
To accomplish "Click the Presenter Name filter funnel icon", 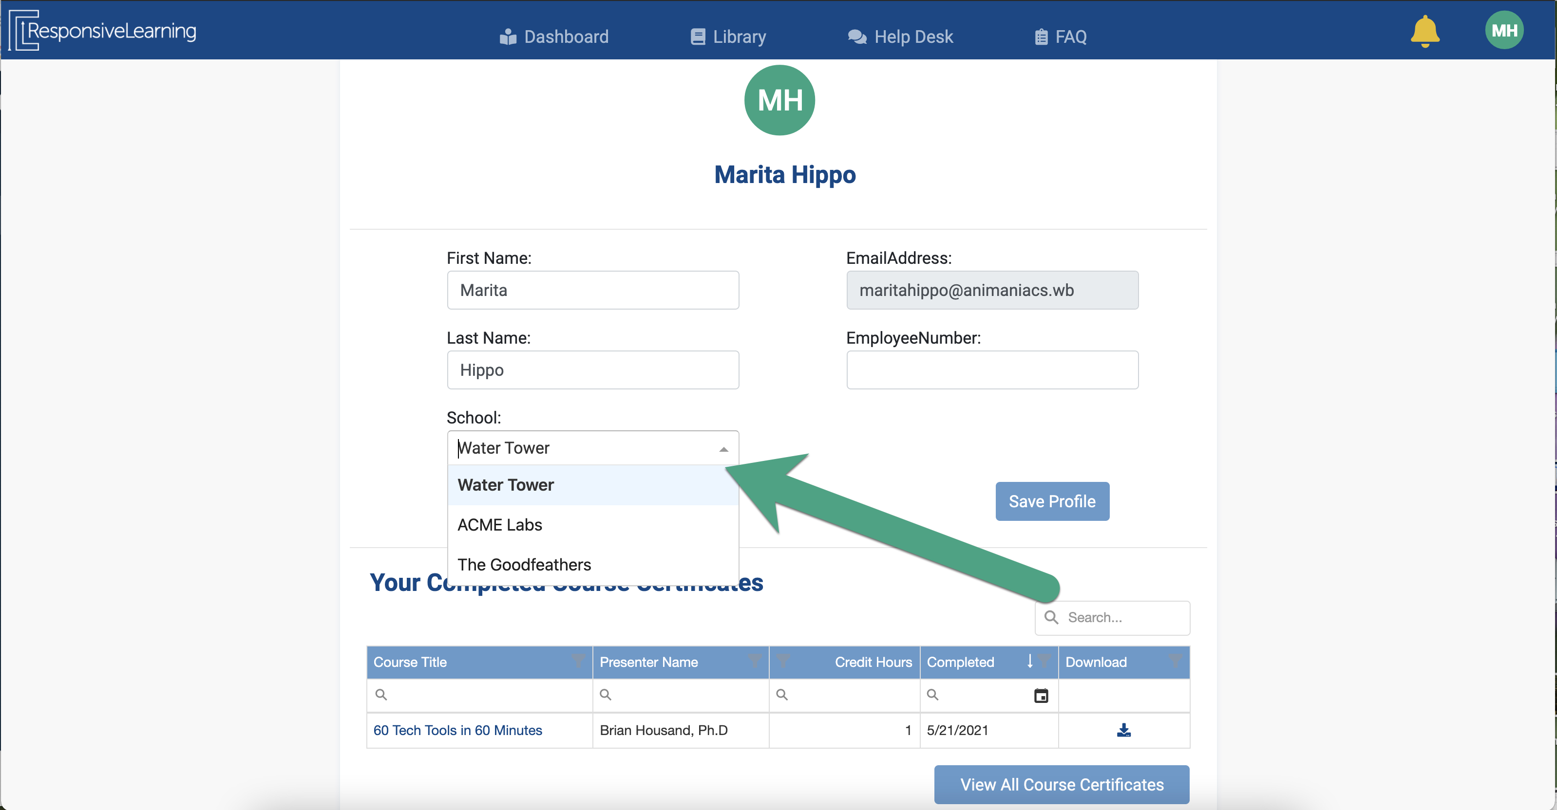I will pos(754,662).
